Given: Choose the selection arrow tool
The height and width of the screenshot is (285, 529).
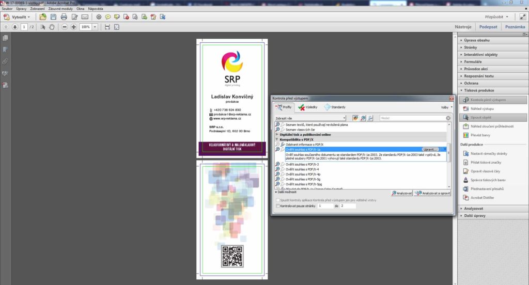Looking at the screenshot, I should click(x=43, y=27).
